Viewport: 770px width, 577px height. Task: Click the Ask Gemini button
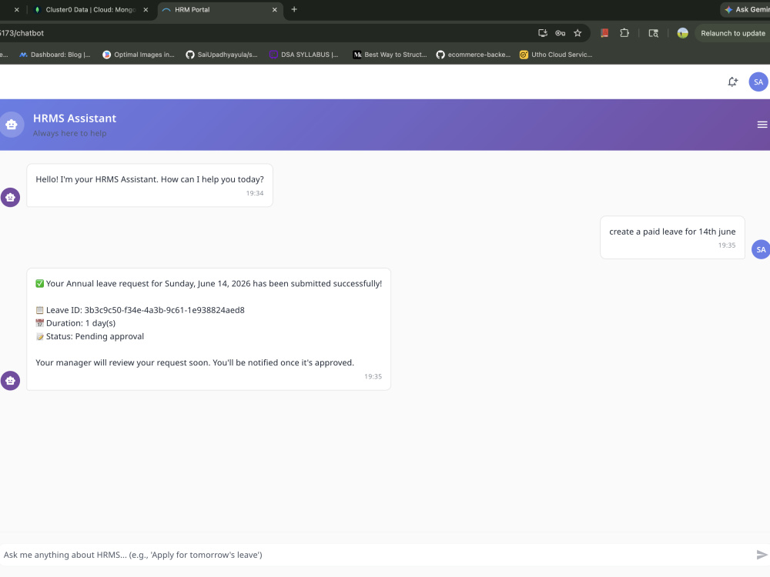[745, 9]
